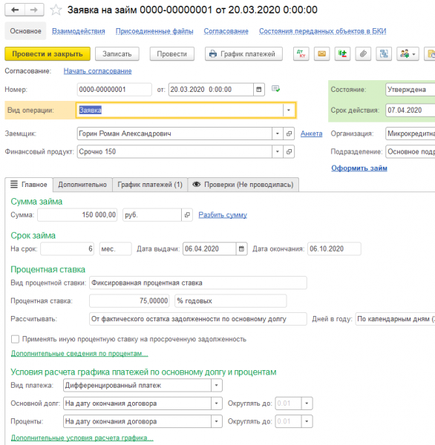Viewport: 435px width, 445px height.
Task: Open calendar picker for document date
Action: [x=259, y=90]
